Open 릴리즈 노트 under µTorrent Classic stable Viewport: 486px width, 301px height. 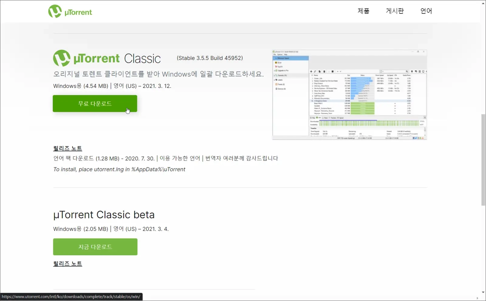pos(67,148)
